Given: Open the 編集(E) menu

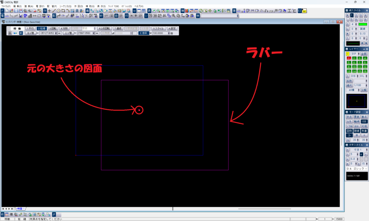Looking at the screenshot, I should pyautogui.click(x=17, y=6).
